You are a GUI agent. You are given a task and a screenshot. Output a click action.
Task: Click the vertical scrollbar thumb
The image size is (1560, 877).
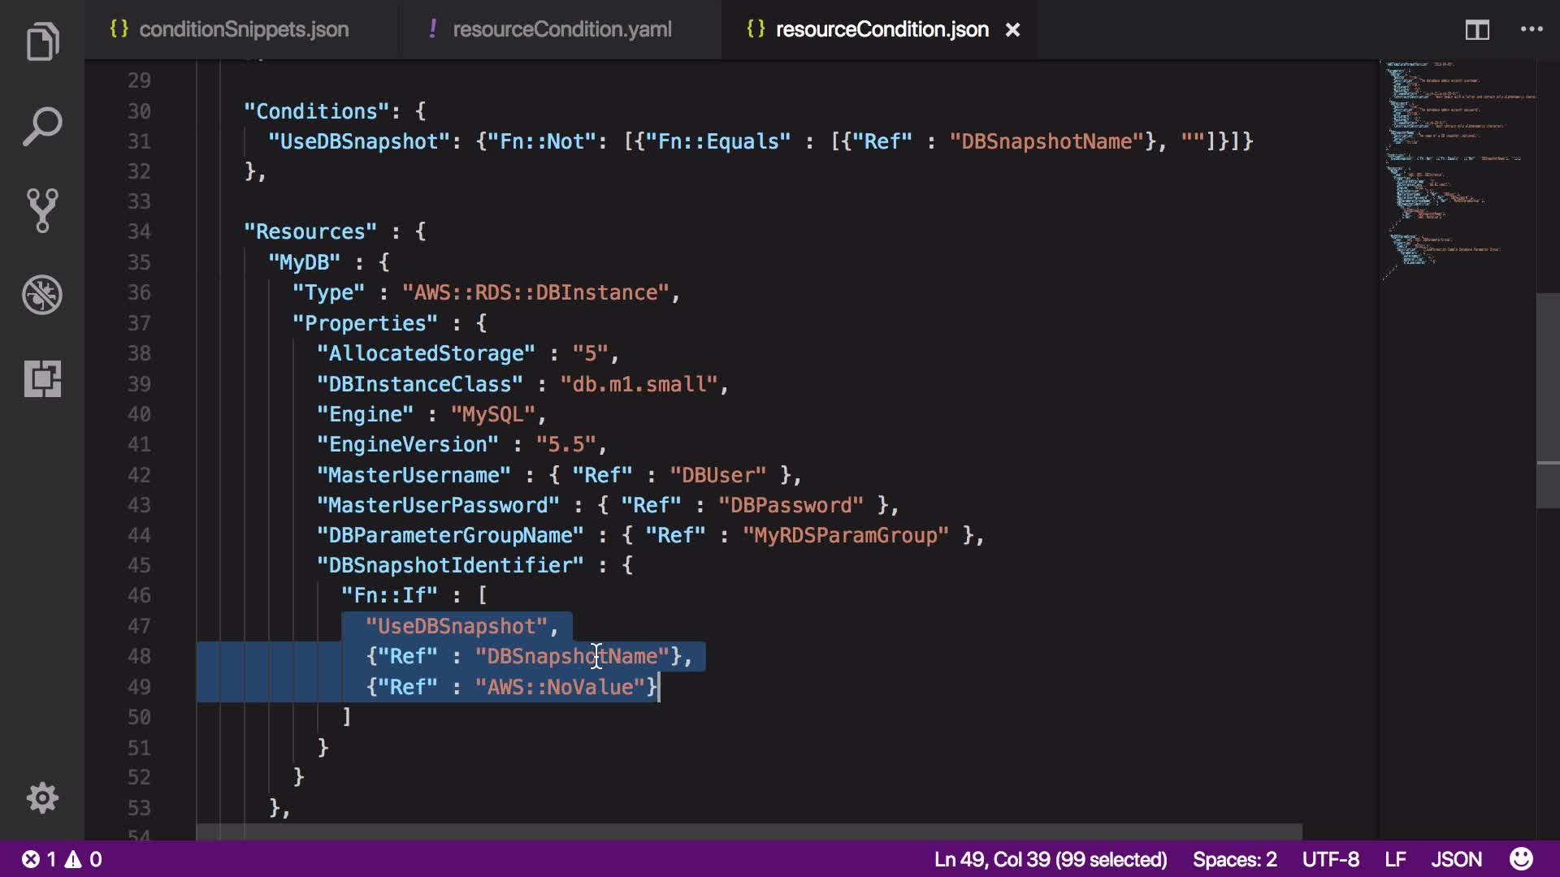click(1547, 398)
